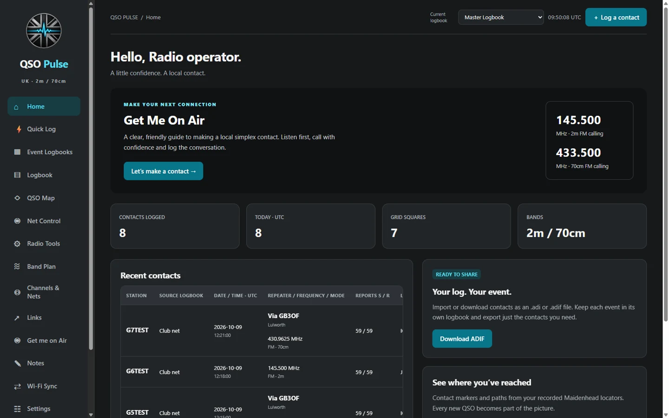Click the Station column header

136,295
